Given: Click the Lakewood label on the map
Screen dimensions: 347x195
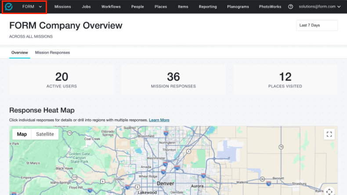Looking at the screenshot, I should tap(147, 192).
